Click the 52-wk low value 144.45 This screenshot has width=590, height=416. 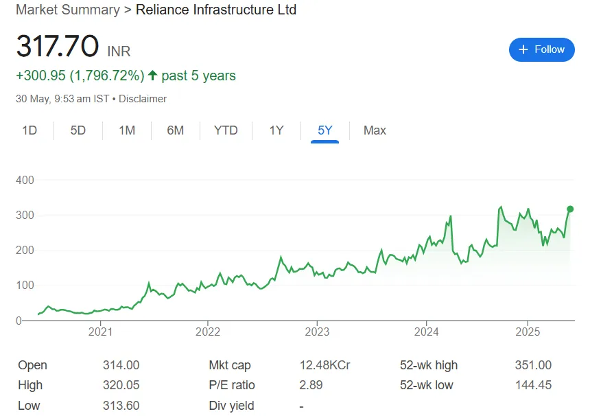pos(533,385)
